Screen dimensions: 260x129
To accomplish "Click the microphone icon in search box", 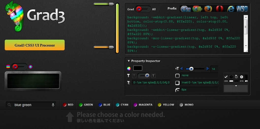I will click(x=53, y=105).
